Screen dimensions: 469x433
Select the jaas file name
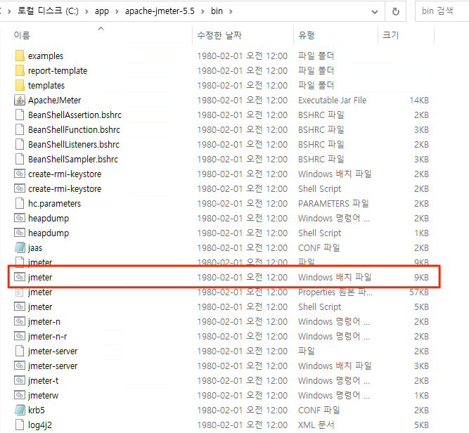(35, 247)
